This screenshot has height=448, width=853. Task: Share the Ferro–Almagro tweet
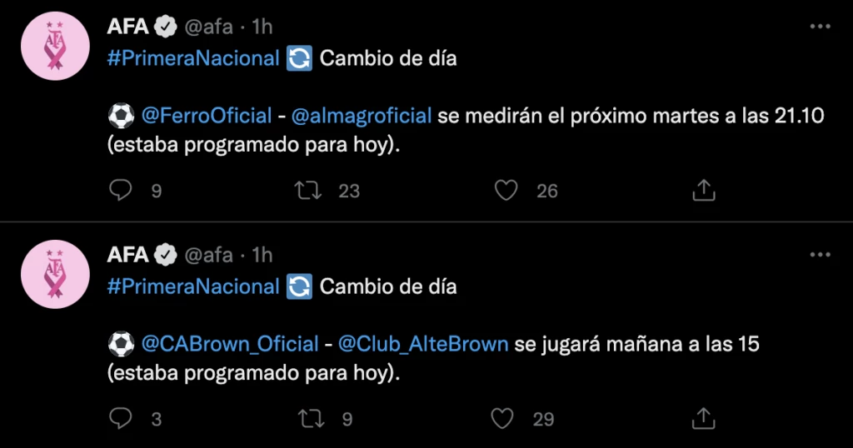[x=704, y=191]
